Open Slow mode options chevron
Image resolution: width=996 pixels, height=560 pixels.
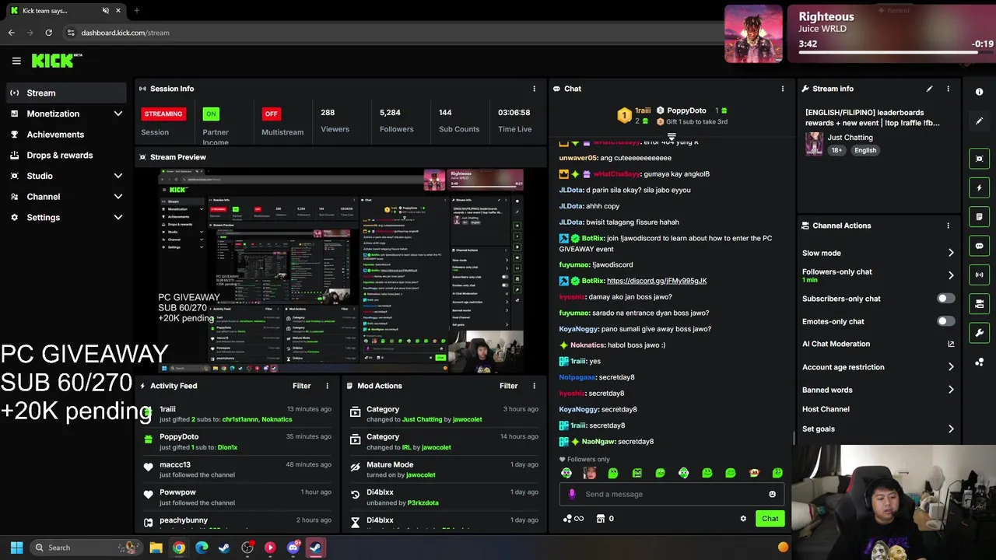951,253
